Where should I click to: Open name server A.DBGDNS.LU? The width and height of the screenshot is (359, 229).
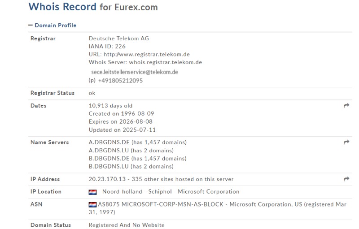tap(109, 151)
